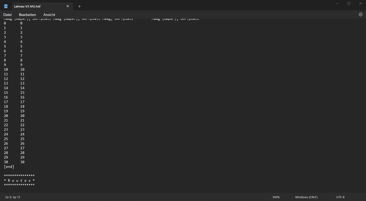Viewport: 366px width, 201px height.
Task: Add a new tab with plus icon
Action: coord(79,6)
